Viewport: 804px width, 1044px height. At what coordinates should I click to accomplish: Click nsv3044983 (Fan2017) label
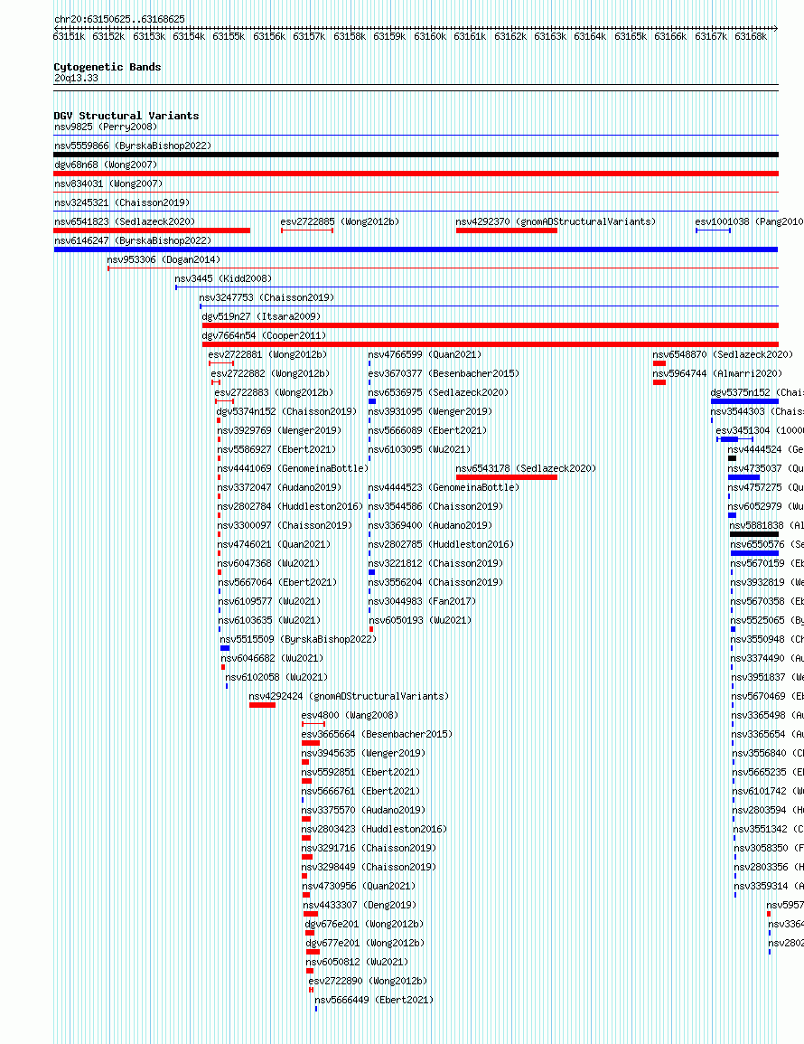[422, 601]
